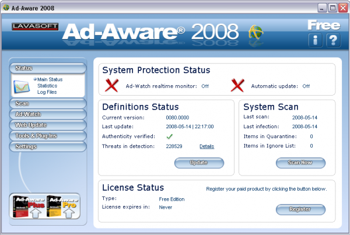Open the Scan section
Viewport: 350px width, 235px height.
(48, 104)
